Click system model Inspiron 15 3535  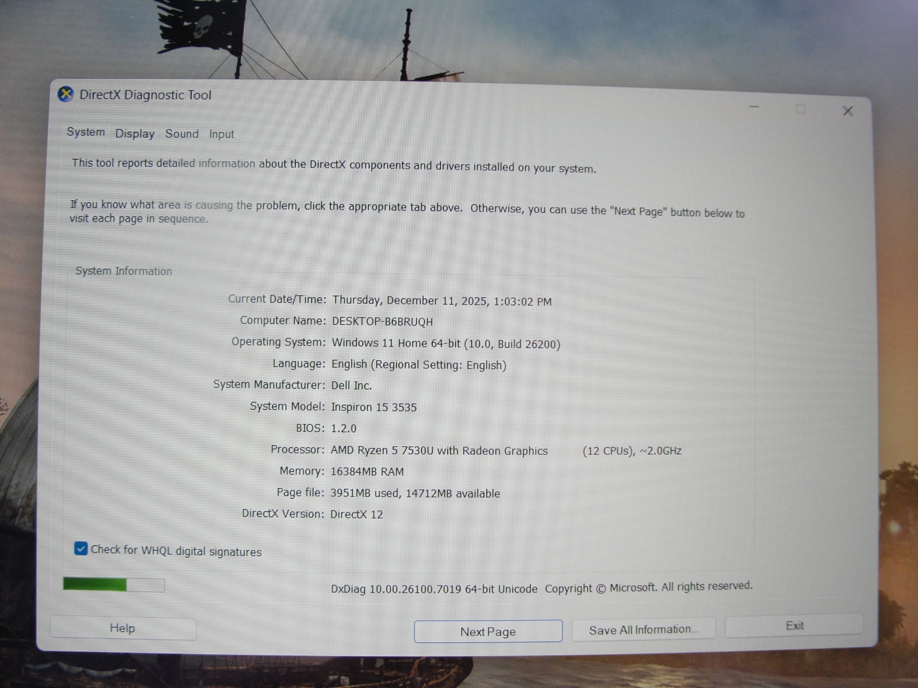(374, 407)
